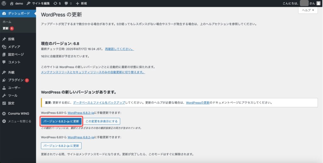Click the user icon beside ユーザー
This screenshot has width=323, height=163.
[x=4, y=88]
